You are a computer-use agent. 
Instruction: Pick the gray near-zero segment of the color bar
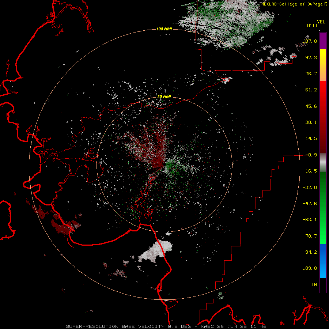click(323, 163)
